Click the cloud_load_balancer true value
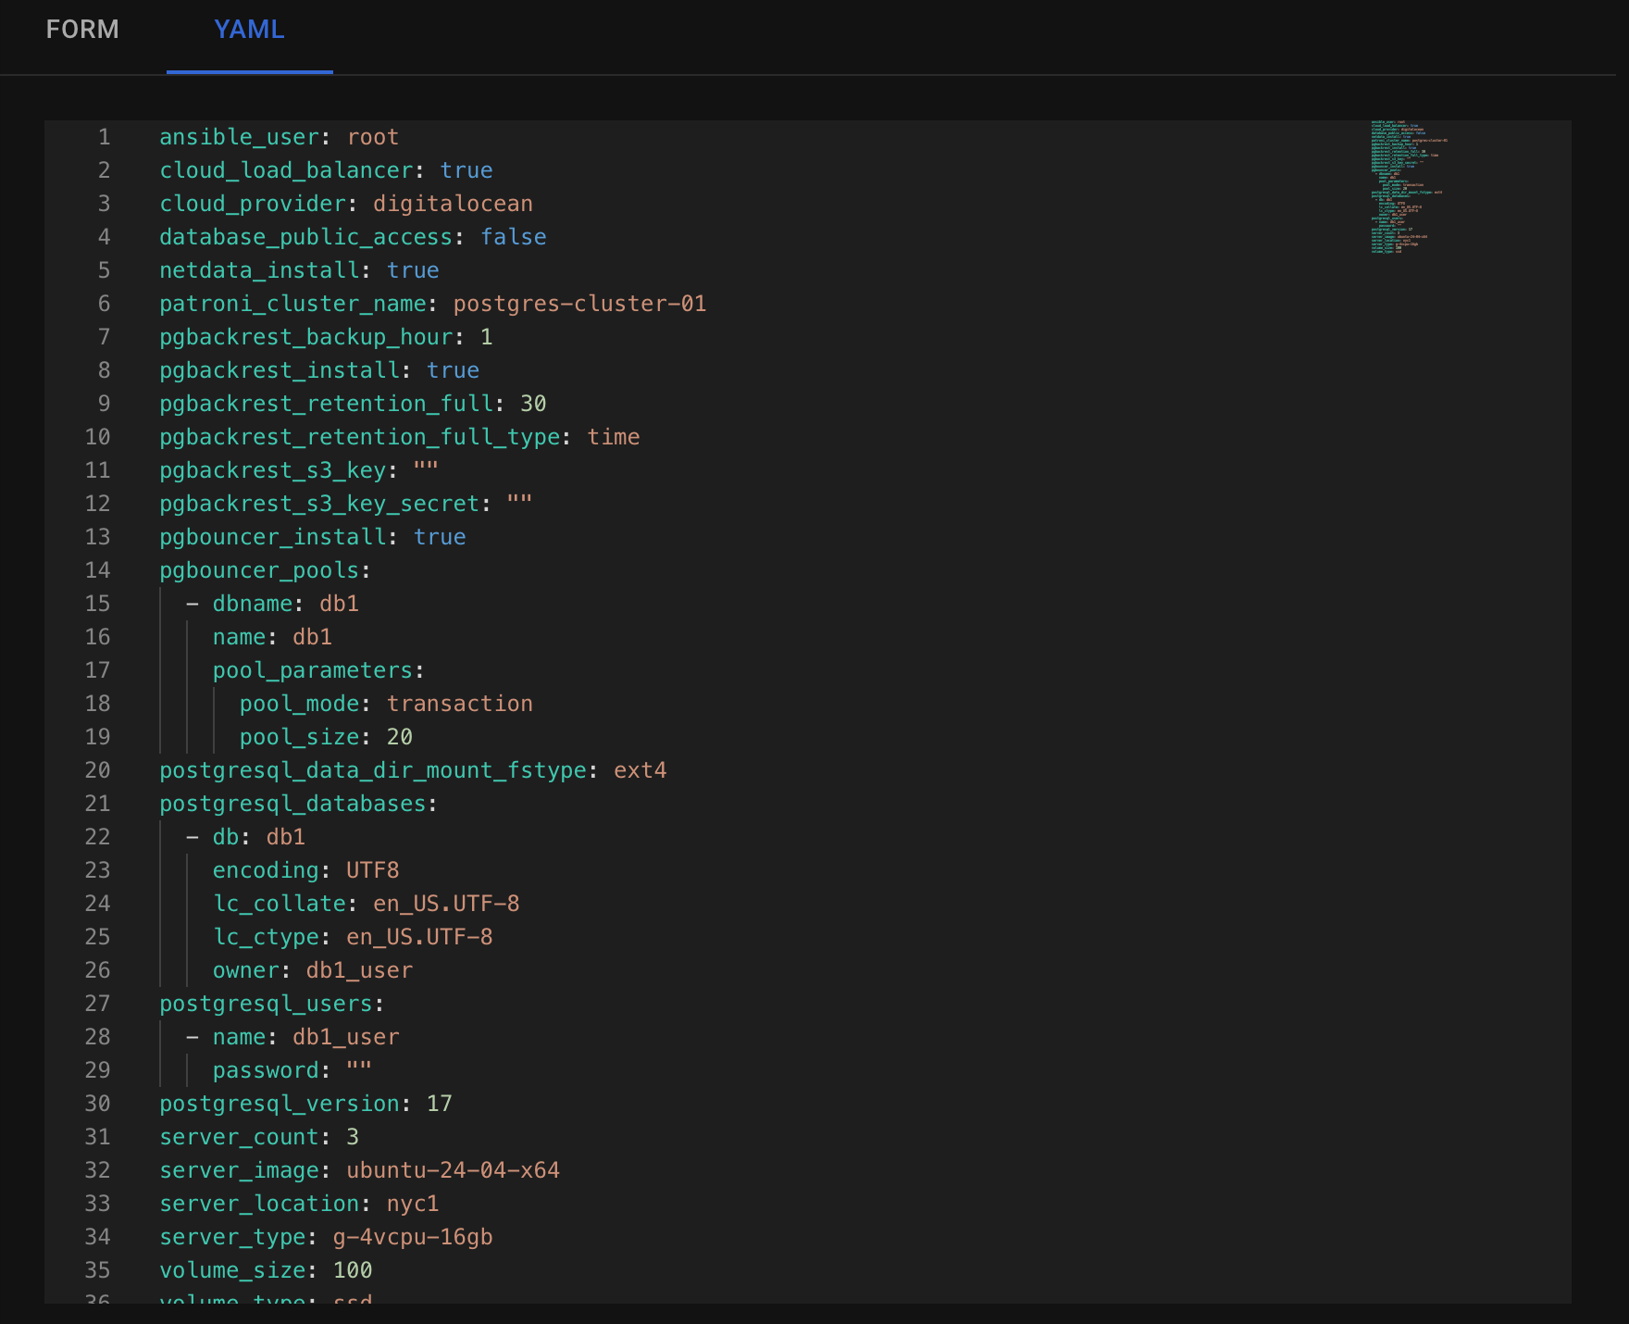The height and width of the screenshot is (1324, 1629). [466, 170]
